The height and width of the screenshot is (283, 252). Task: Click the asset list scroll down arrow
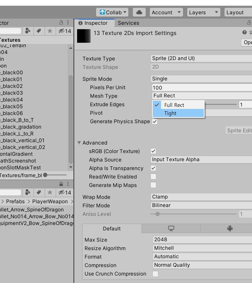(x=71, y=167)
